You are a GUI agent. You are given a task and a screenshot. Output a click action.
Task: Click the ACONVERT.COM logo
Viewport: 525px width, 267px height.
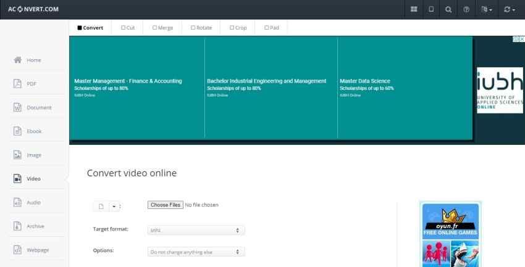tap(33, 9)
